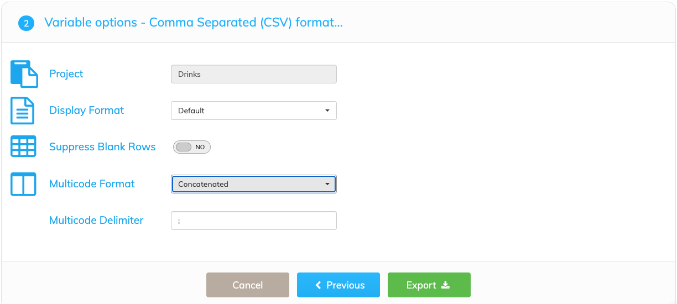Click the arrow of the Concatenated combo box
The image size is (677, 304).
click(x=327, y=184)
